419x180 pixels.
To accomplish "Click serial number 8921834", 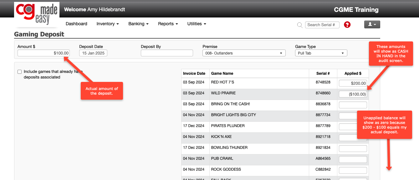I will pyautogui.click(x=323, y=148).
